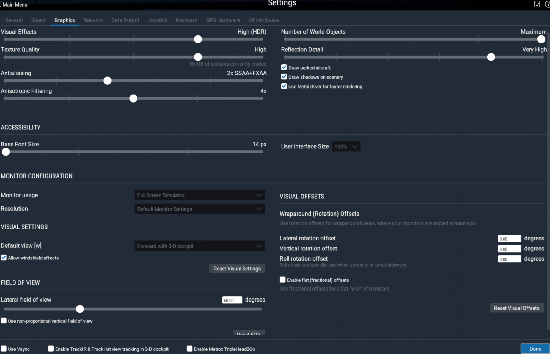Expand Default view dropdown
The image size is (550, 354).
point(200,246)
